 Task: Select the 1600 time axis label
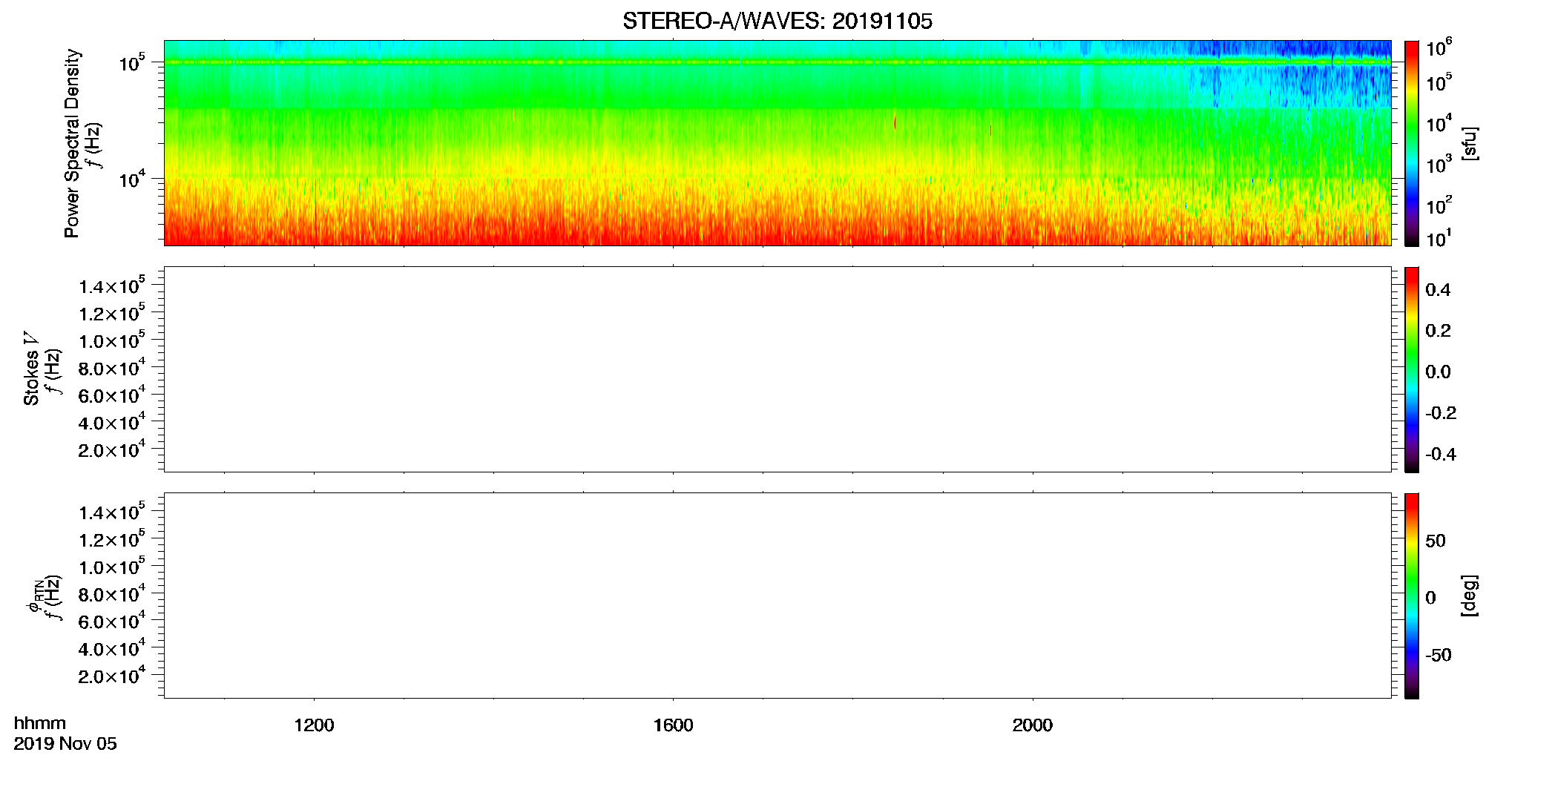coord(673,725)
